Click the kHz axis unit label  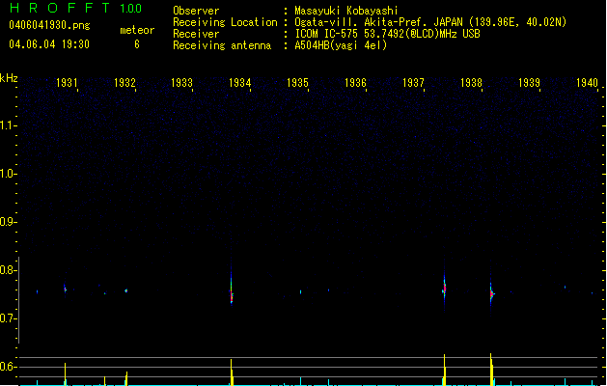coord(9,78)
